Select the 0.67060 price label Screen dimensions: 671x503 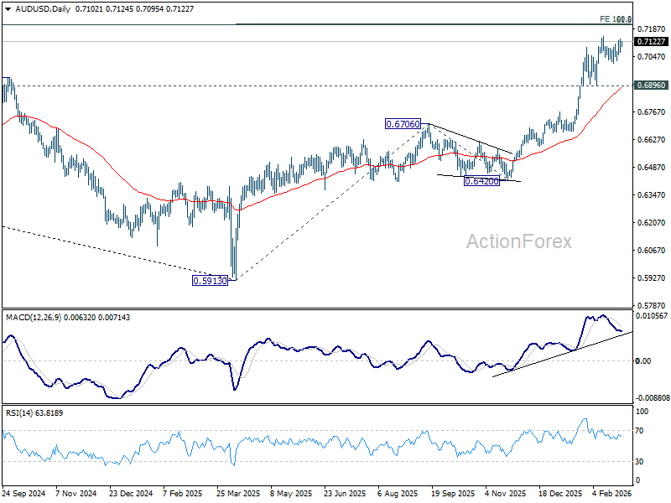(x=403, y=124)
